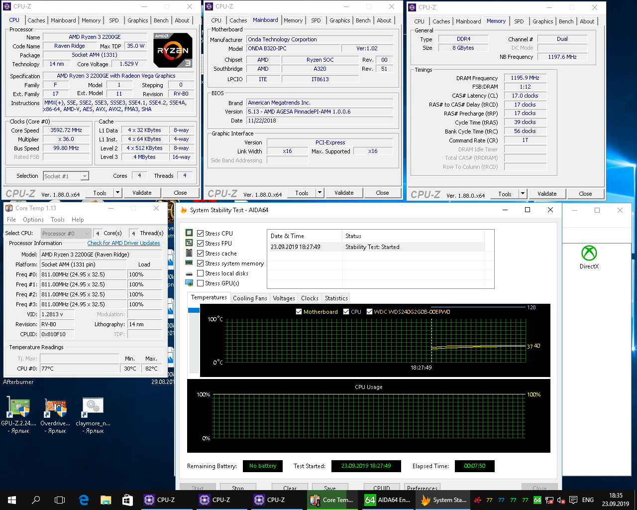Uncheck the Stress FPU checkbox
The width and height of the screenshot is (637, 510).
(200, 243)
